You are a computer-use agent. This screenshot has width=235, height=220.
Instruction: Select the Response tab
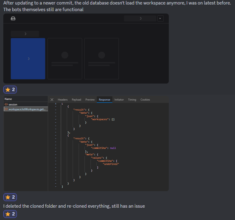pyautogui.click(x=104, y=100)
